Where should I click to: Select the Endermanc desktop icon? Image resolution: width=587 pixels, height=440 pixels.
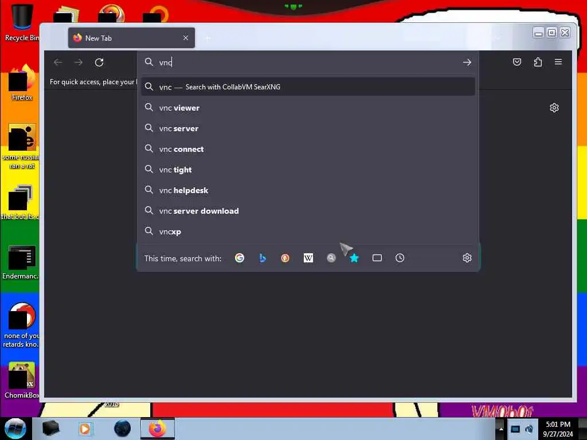[x=21, y=261]
